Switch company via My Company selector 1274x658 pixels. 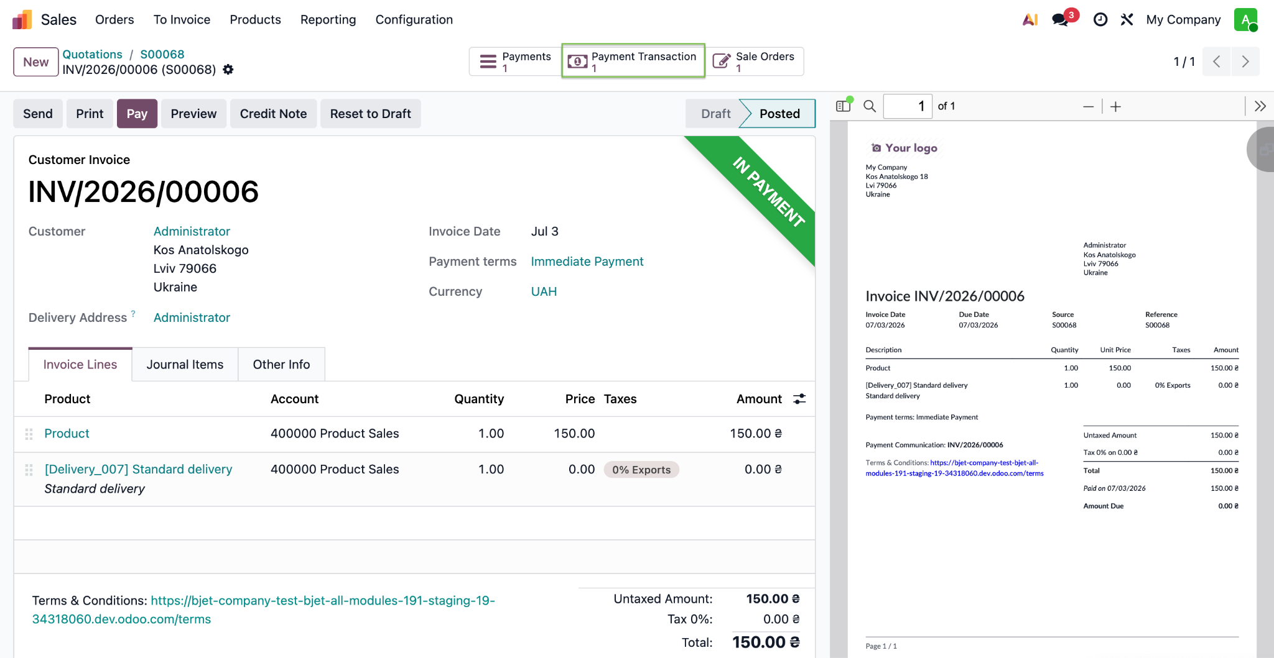pos(1183,20)
